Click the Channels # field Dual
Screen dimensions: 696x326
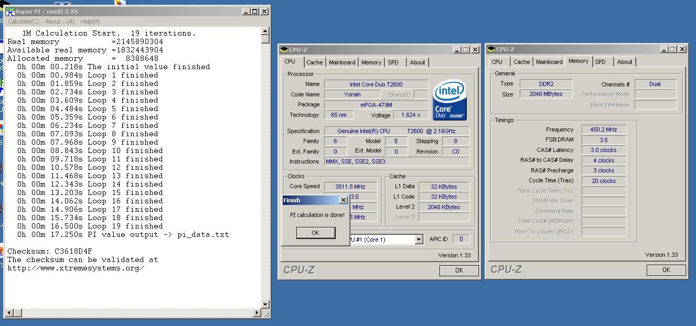655,84
